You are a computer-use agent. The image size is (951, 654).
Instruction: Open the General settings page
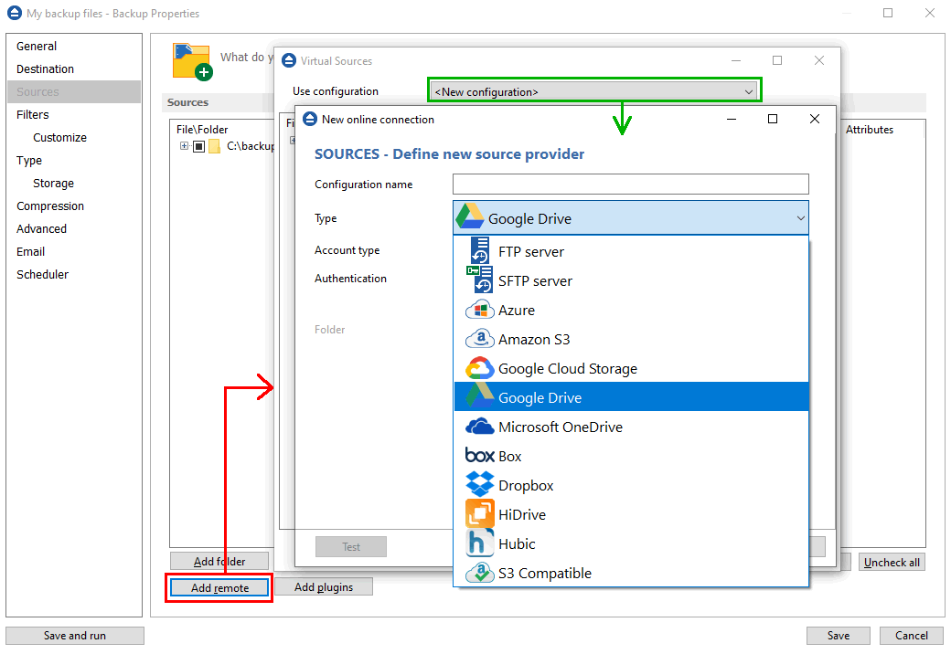pyautogui.click(x=37, y=46)
